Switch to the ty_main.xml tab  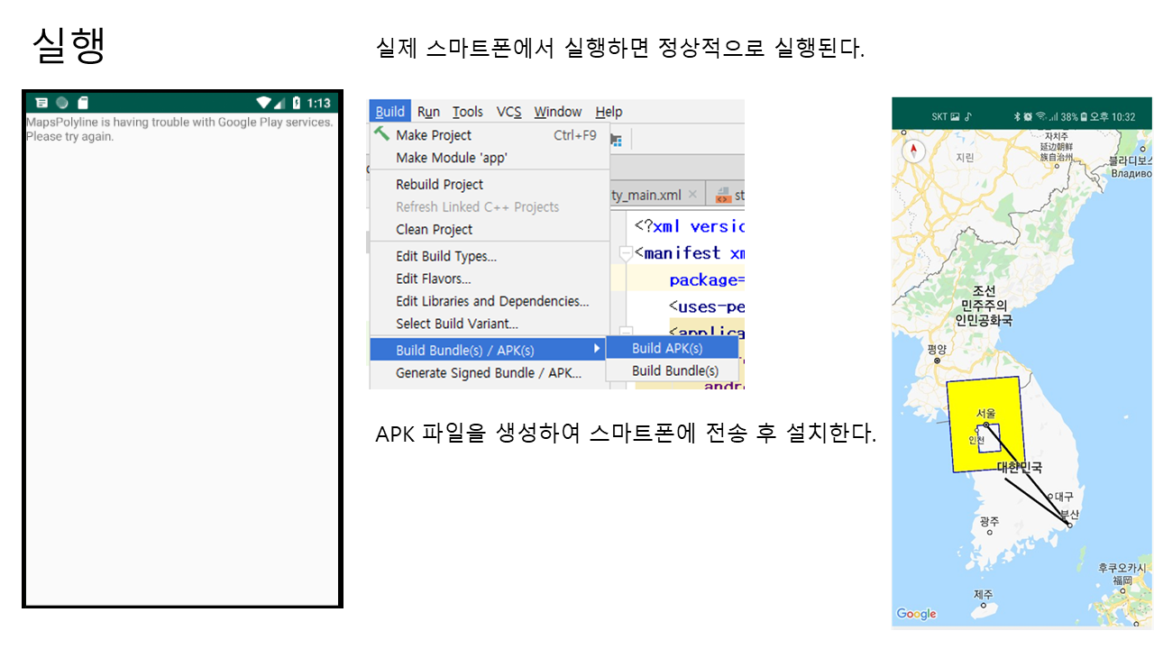[646, 195]
